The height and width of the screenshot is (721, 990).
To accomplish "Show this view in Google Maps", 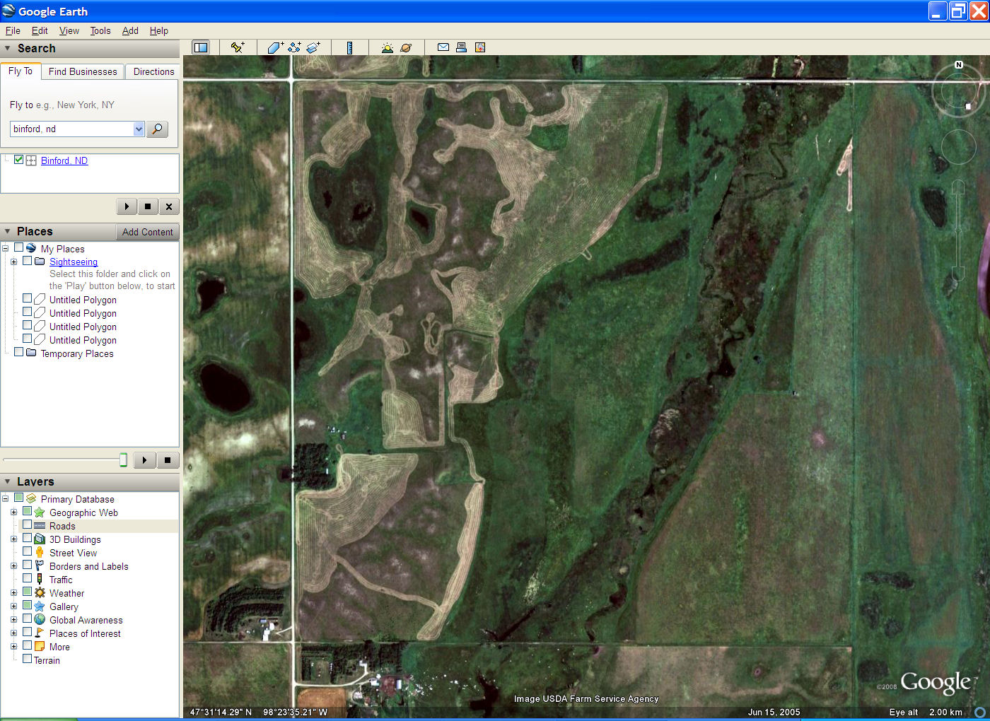I will pyautogui.click(x=480, y=47).
